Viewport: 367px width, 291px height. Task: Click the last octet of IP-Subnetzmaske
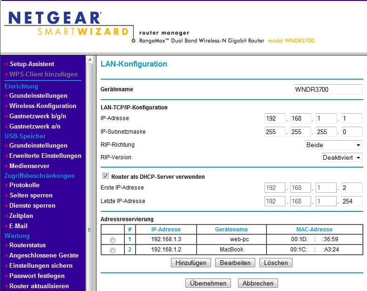point(352,132)
